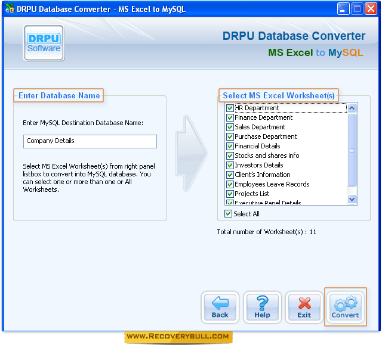
Task: Toggle the Client's Information checkbox
Action: (x=230, y=175)
